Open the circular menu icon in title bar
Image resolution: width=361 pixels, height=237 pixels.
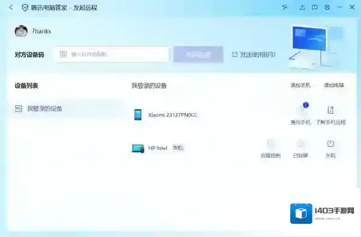click(x=327, y=7)
